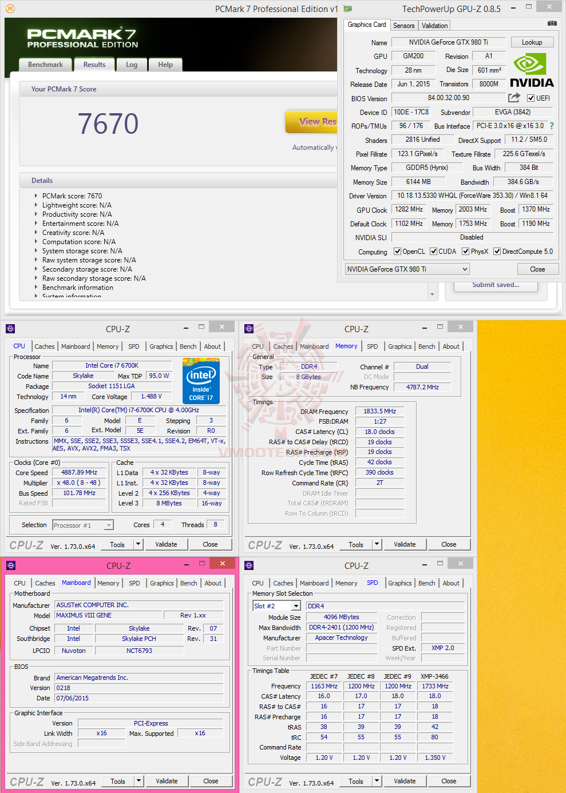Click the PCMark details vertical scrollbar arrow
The height and width of the screenshot is (793, 566).
pyautogui.click(x=432, y=294)
